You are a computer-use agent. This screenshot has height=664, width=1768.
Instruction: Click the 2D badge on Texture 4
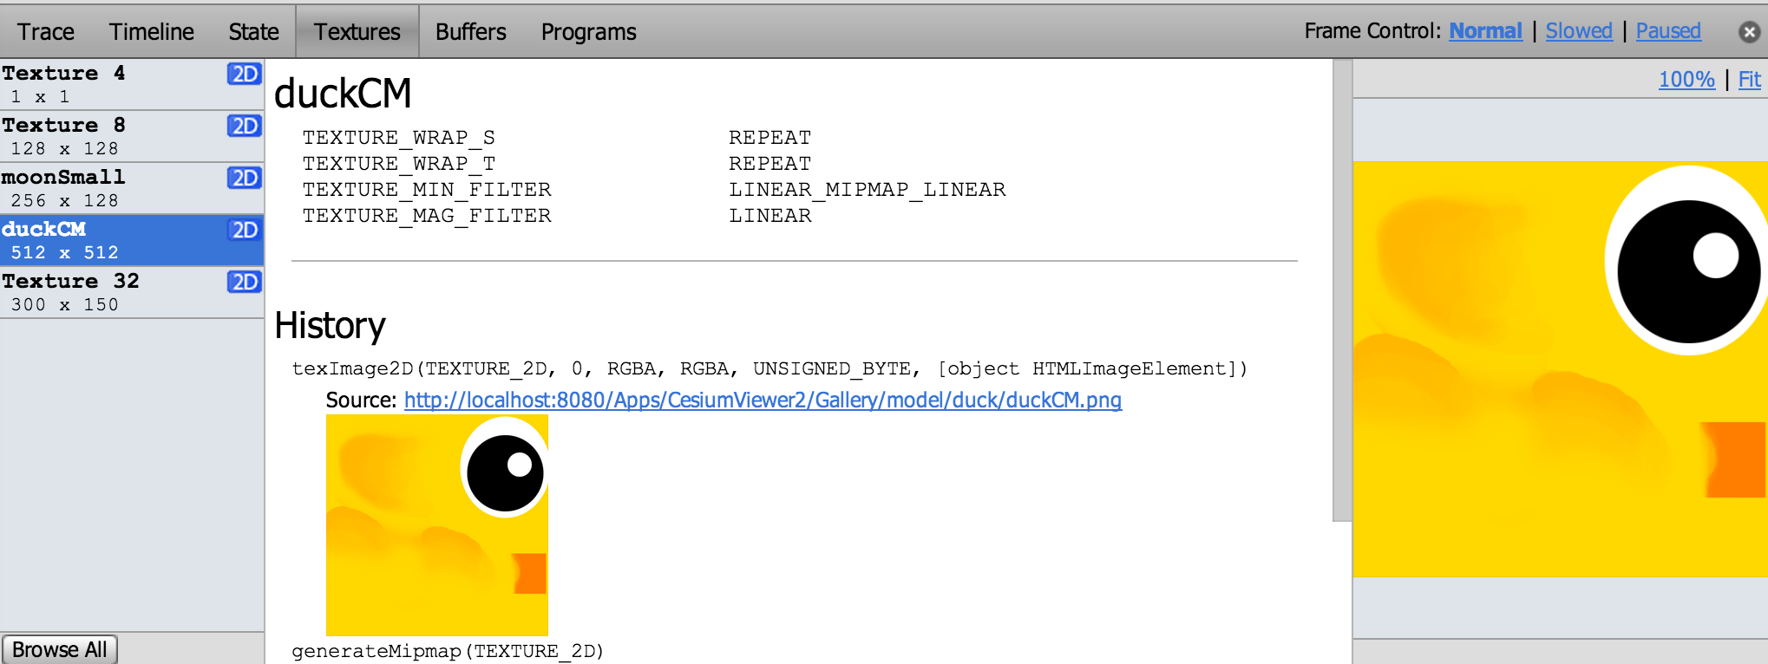click(x=245, y=74)
